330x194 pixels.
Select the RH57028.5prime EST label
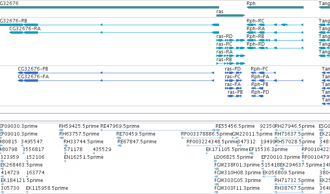(x=295, y=142)
